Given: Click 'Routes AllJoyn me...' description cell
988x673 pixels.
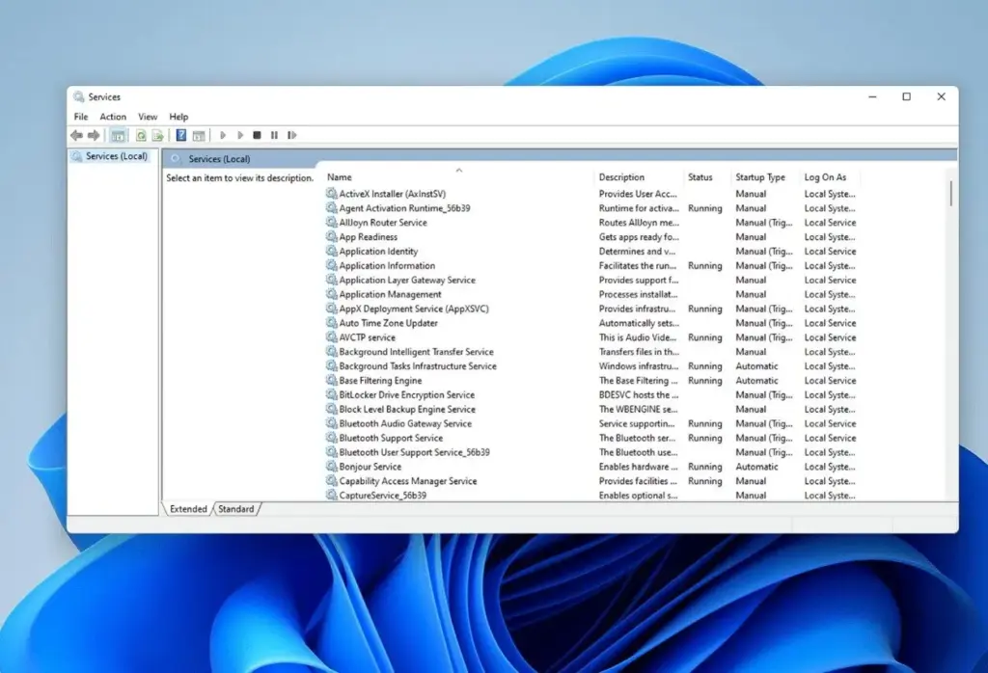Looking at the screenshot, I should coord(639,222).
